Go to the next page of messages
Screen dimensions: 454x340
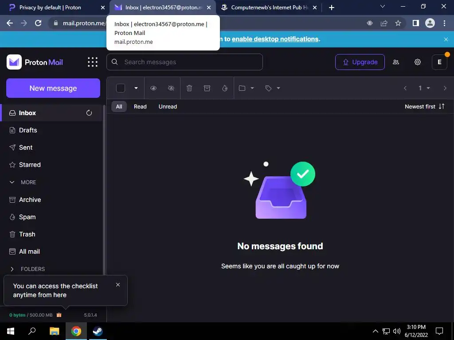(x=445, y=88)
